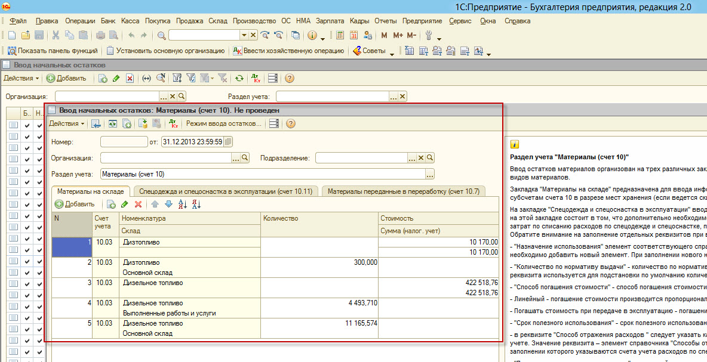This screenshot has height=362, width=707.
Task: Open the date picker next to 31.12.2013
Action: tap(228, 142)
